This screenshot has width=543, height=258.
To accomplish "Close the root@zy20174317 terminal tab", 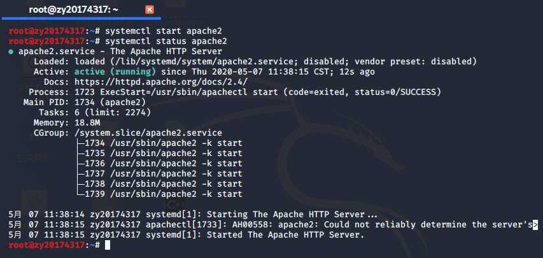I will coord(149,10).
